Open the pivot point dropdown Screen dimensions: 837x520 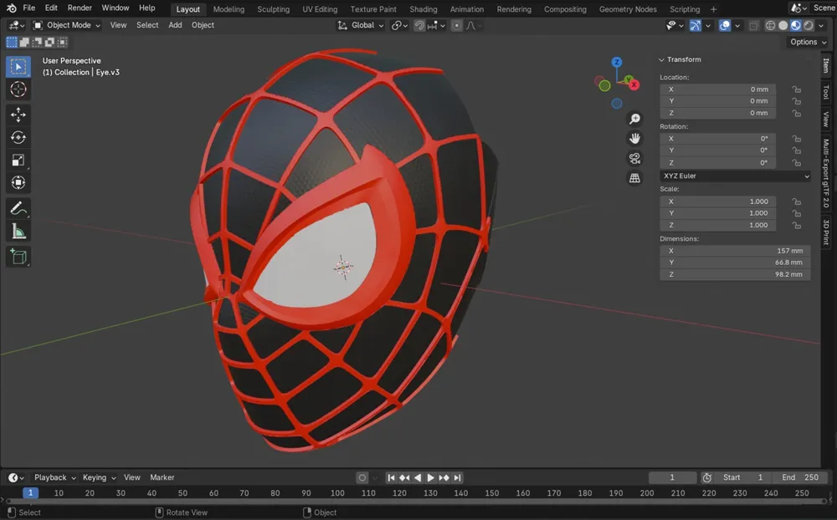pyautogui.click(x=399, y=26)
